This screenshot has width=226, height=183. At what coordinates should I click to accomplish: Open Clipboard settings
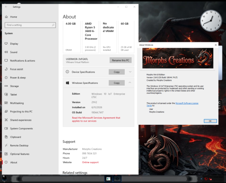tap(15, 137)
